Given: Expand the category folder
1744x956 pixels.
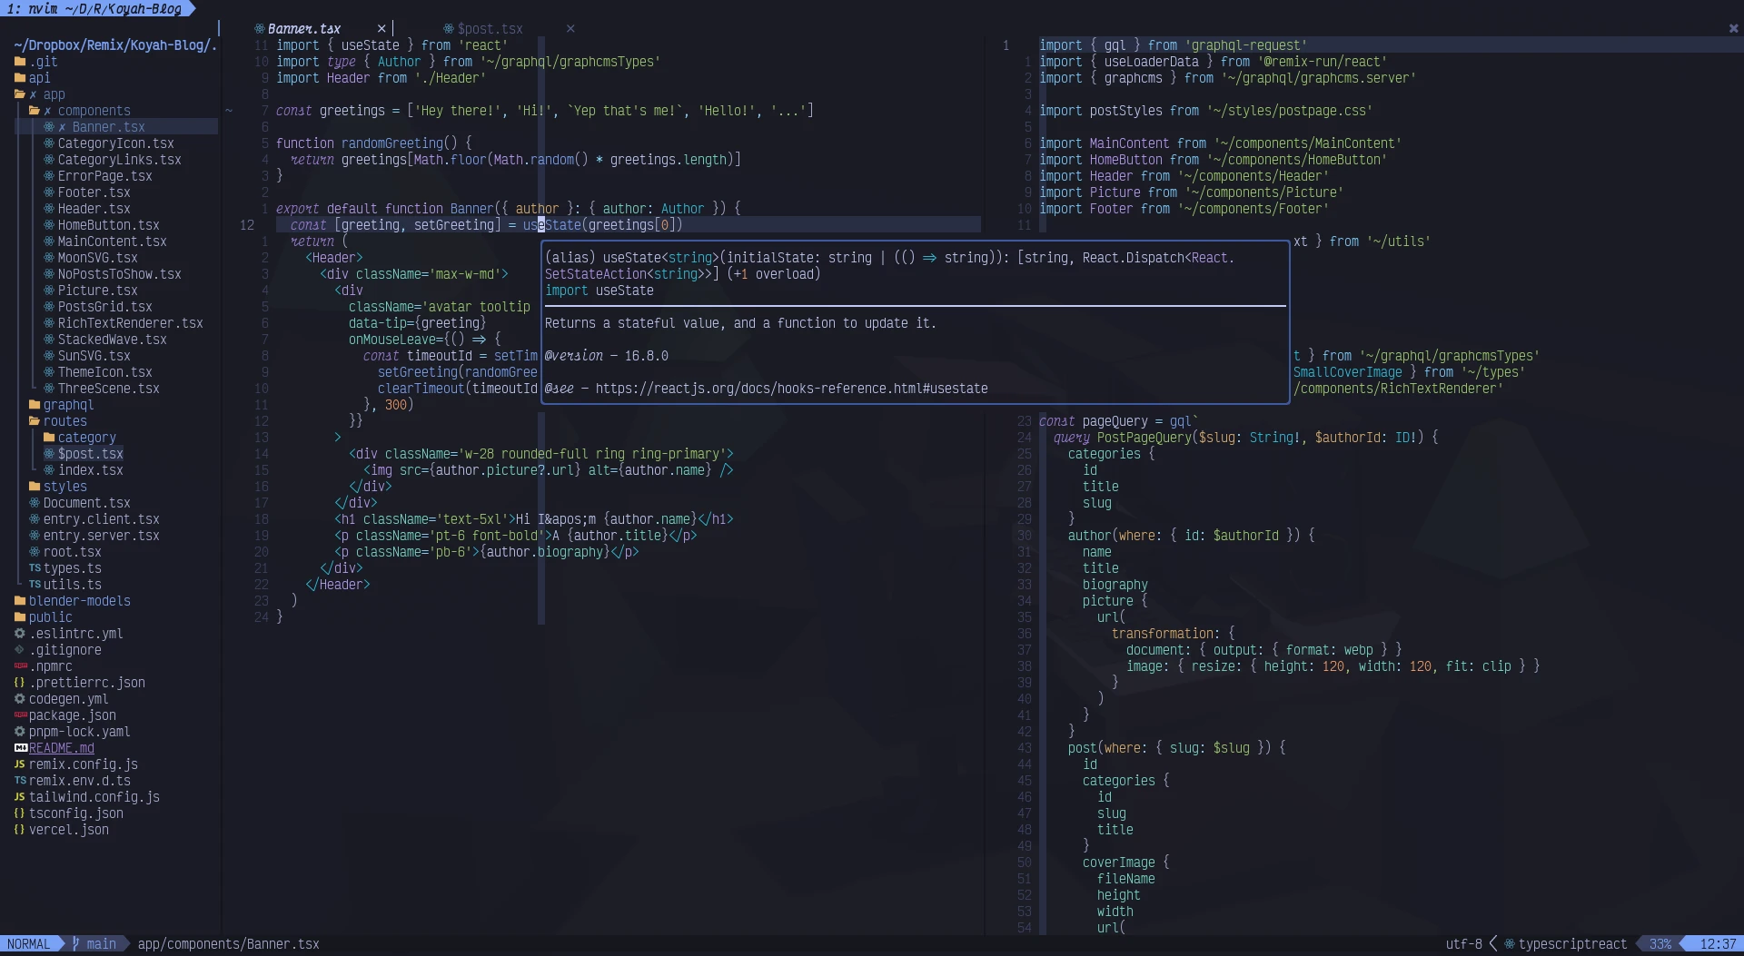Looking at the screenshot, I should [86, 438].
